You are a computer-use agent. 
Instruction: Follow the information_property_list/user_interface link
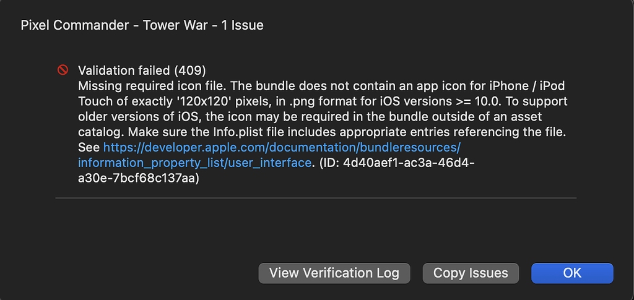pyautogui.click(x=195, y=163)
